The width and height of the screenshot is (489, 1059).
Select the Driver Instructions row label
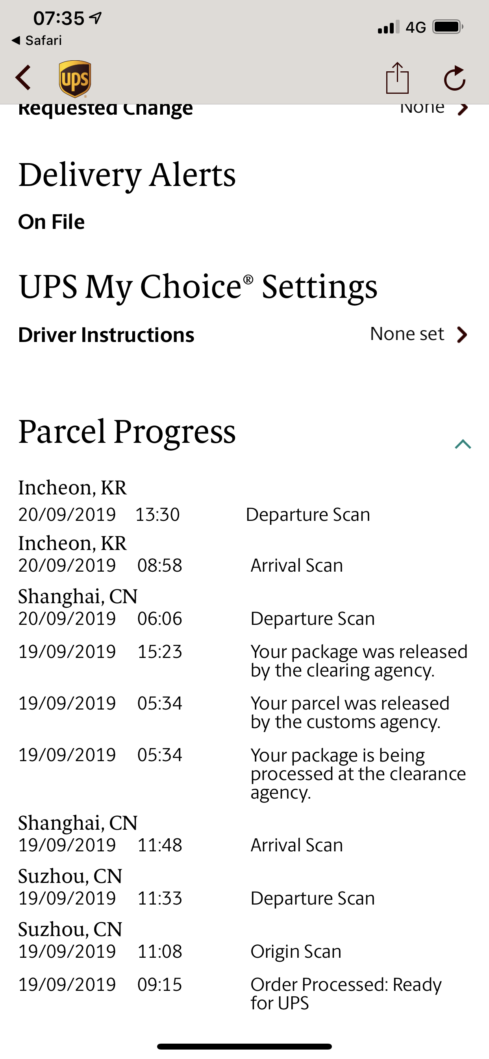coord(106,334)
